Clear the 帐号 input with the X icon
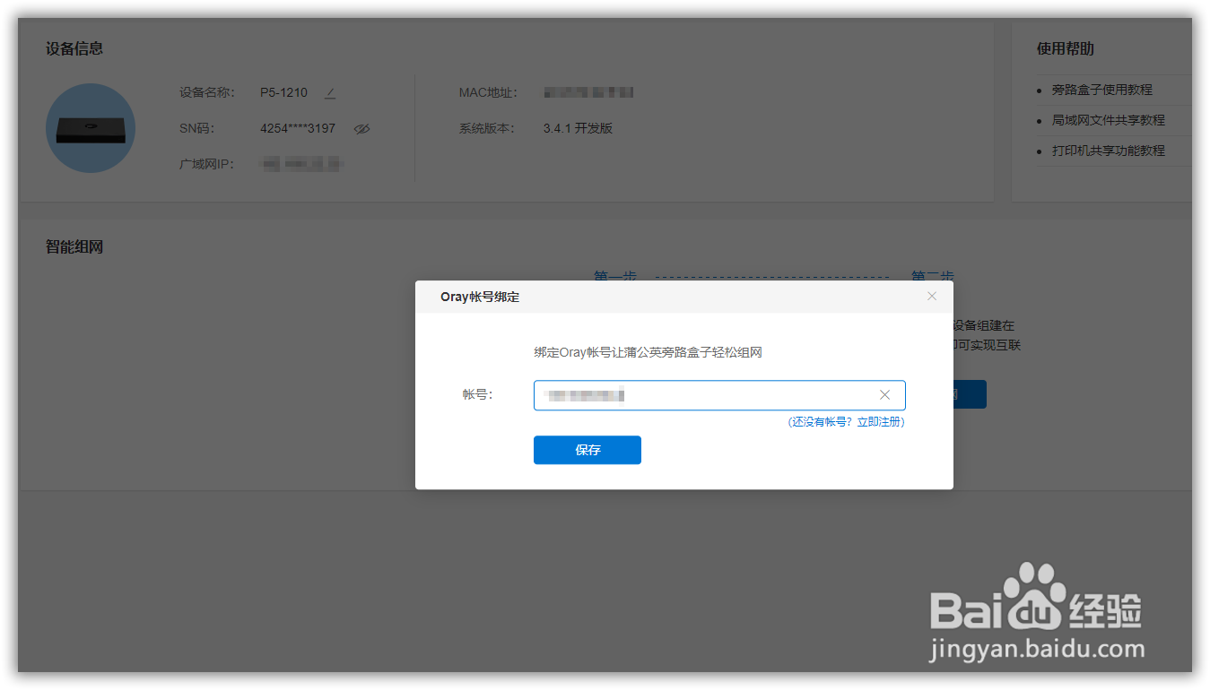Screen dimensions: 1210x690 click(x=884, y=395)
